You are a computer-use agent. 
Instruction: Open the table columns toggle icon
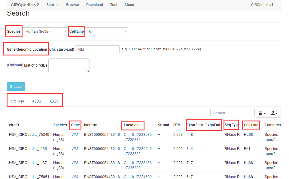pyautogui.click(x=262, y=113)
